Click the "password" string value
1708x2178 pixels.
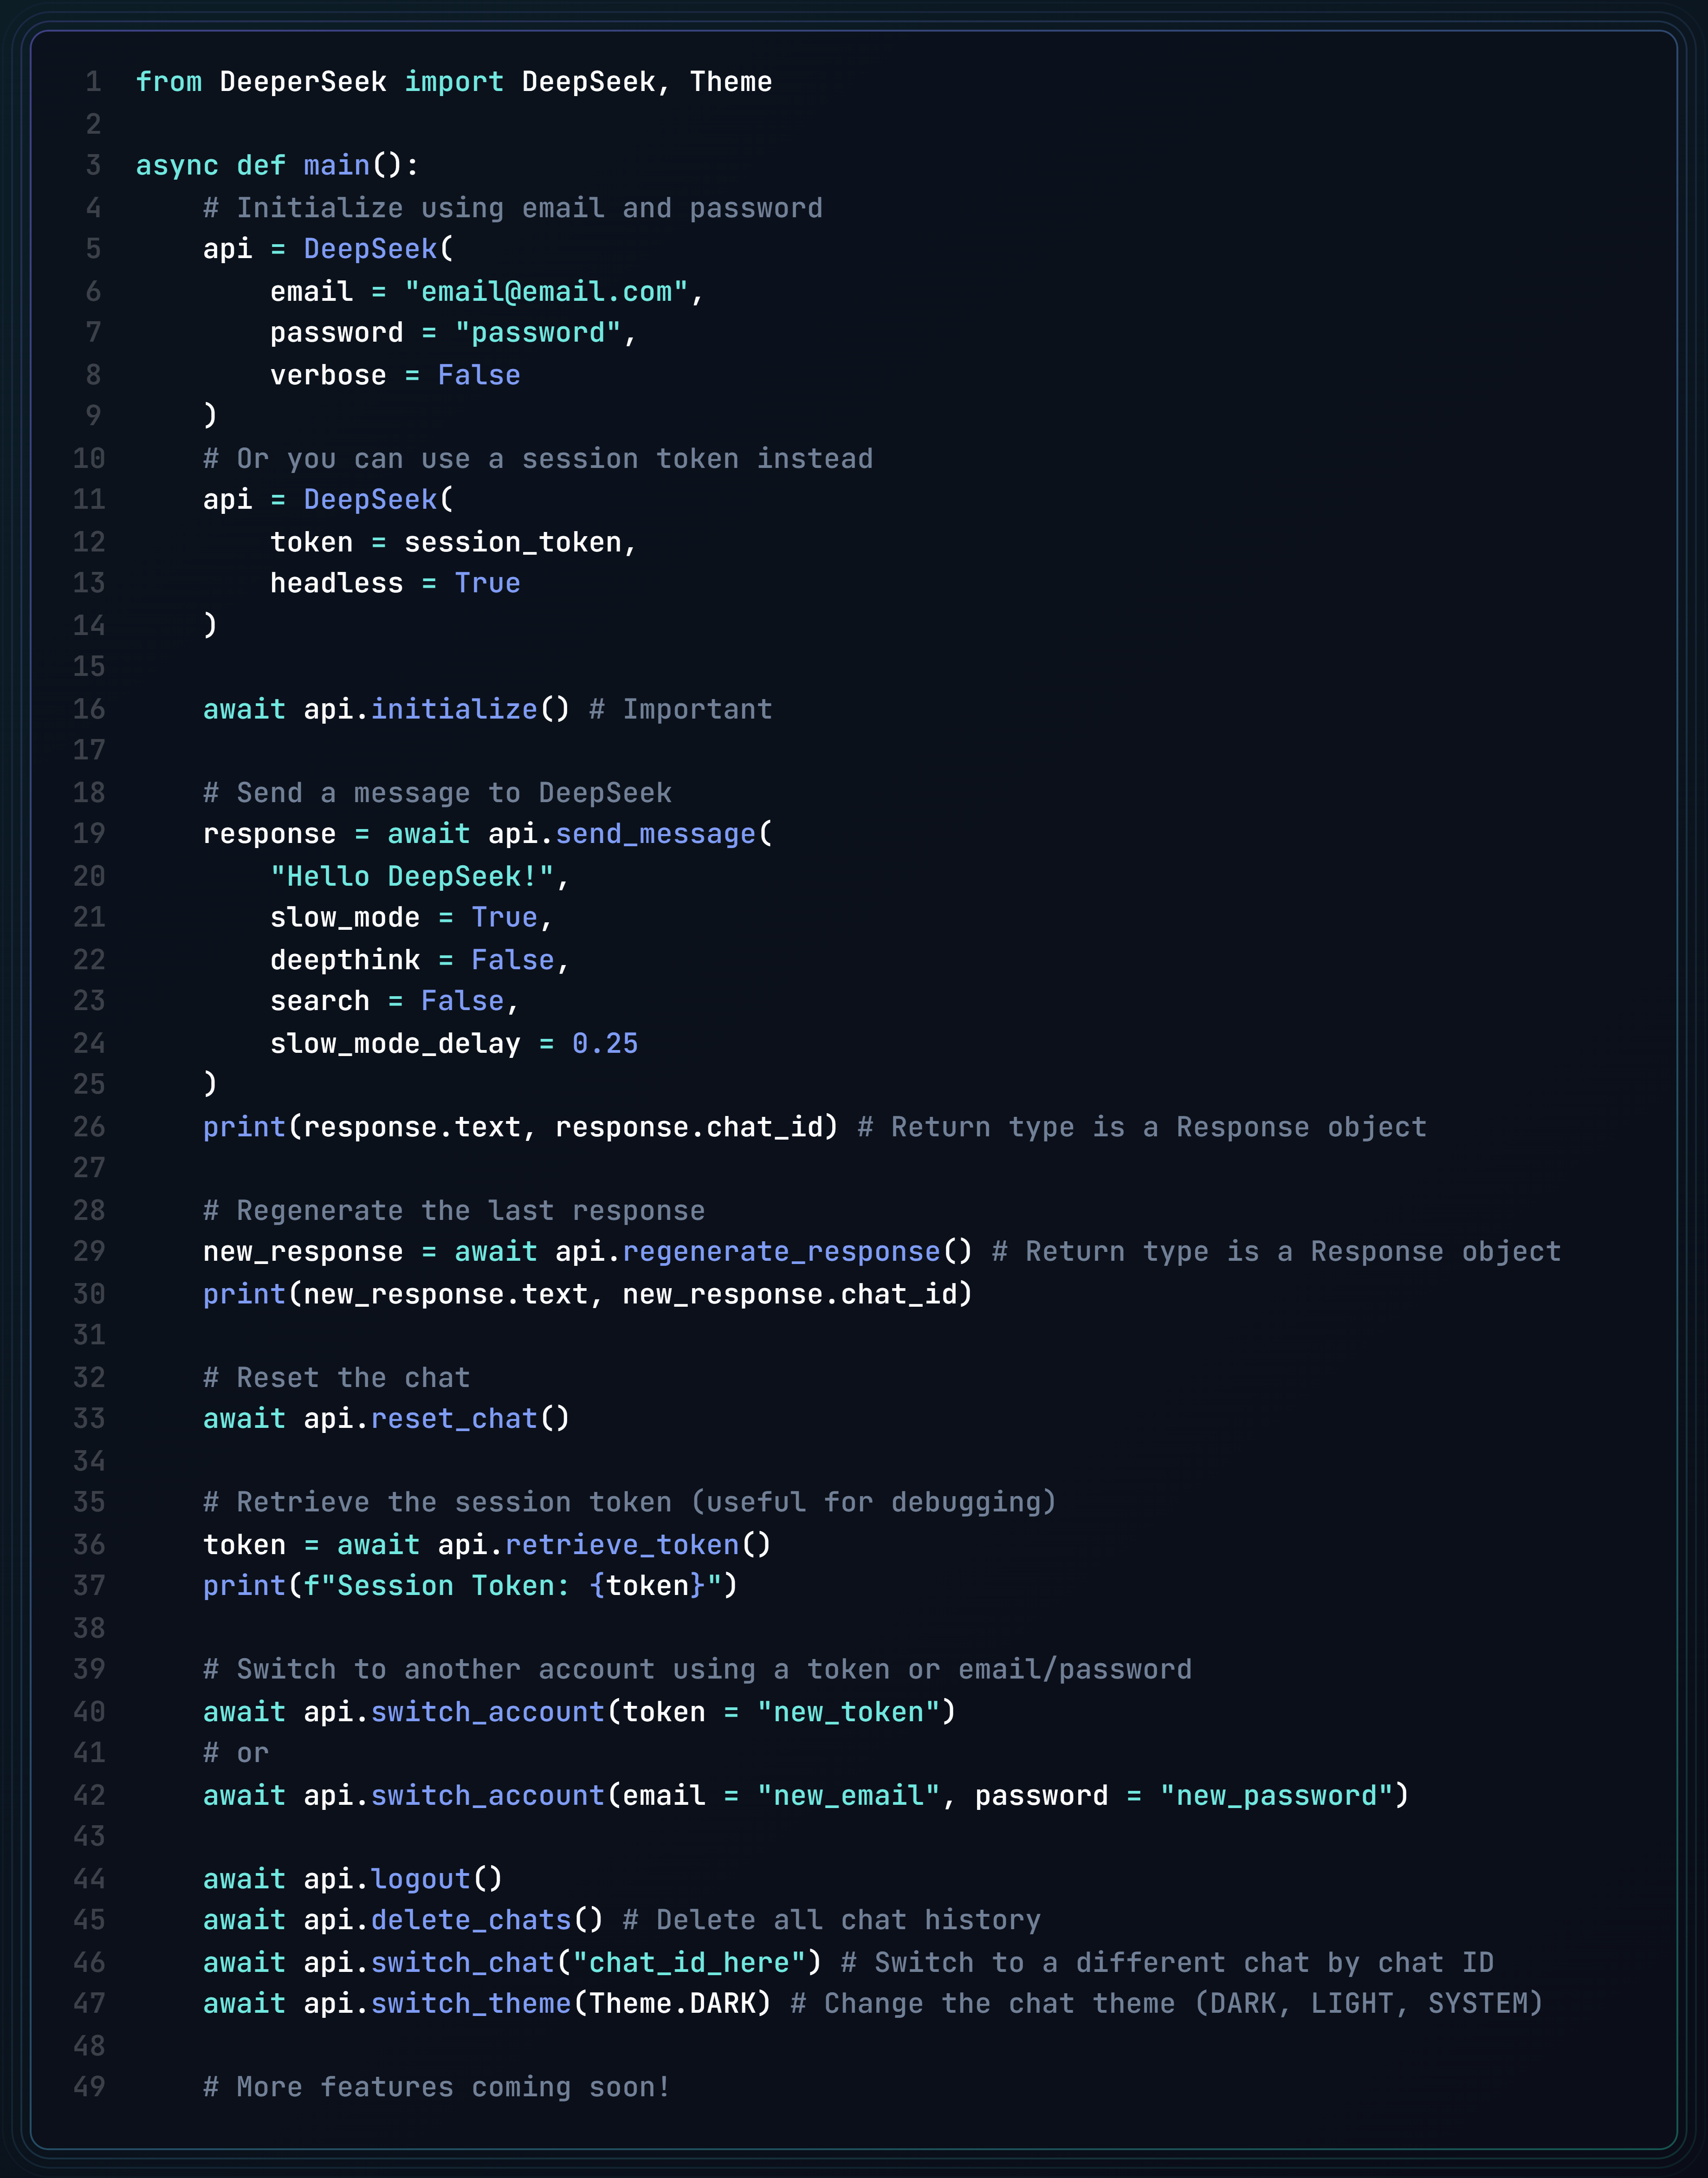click(538, 333)
